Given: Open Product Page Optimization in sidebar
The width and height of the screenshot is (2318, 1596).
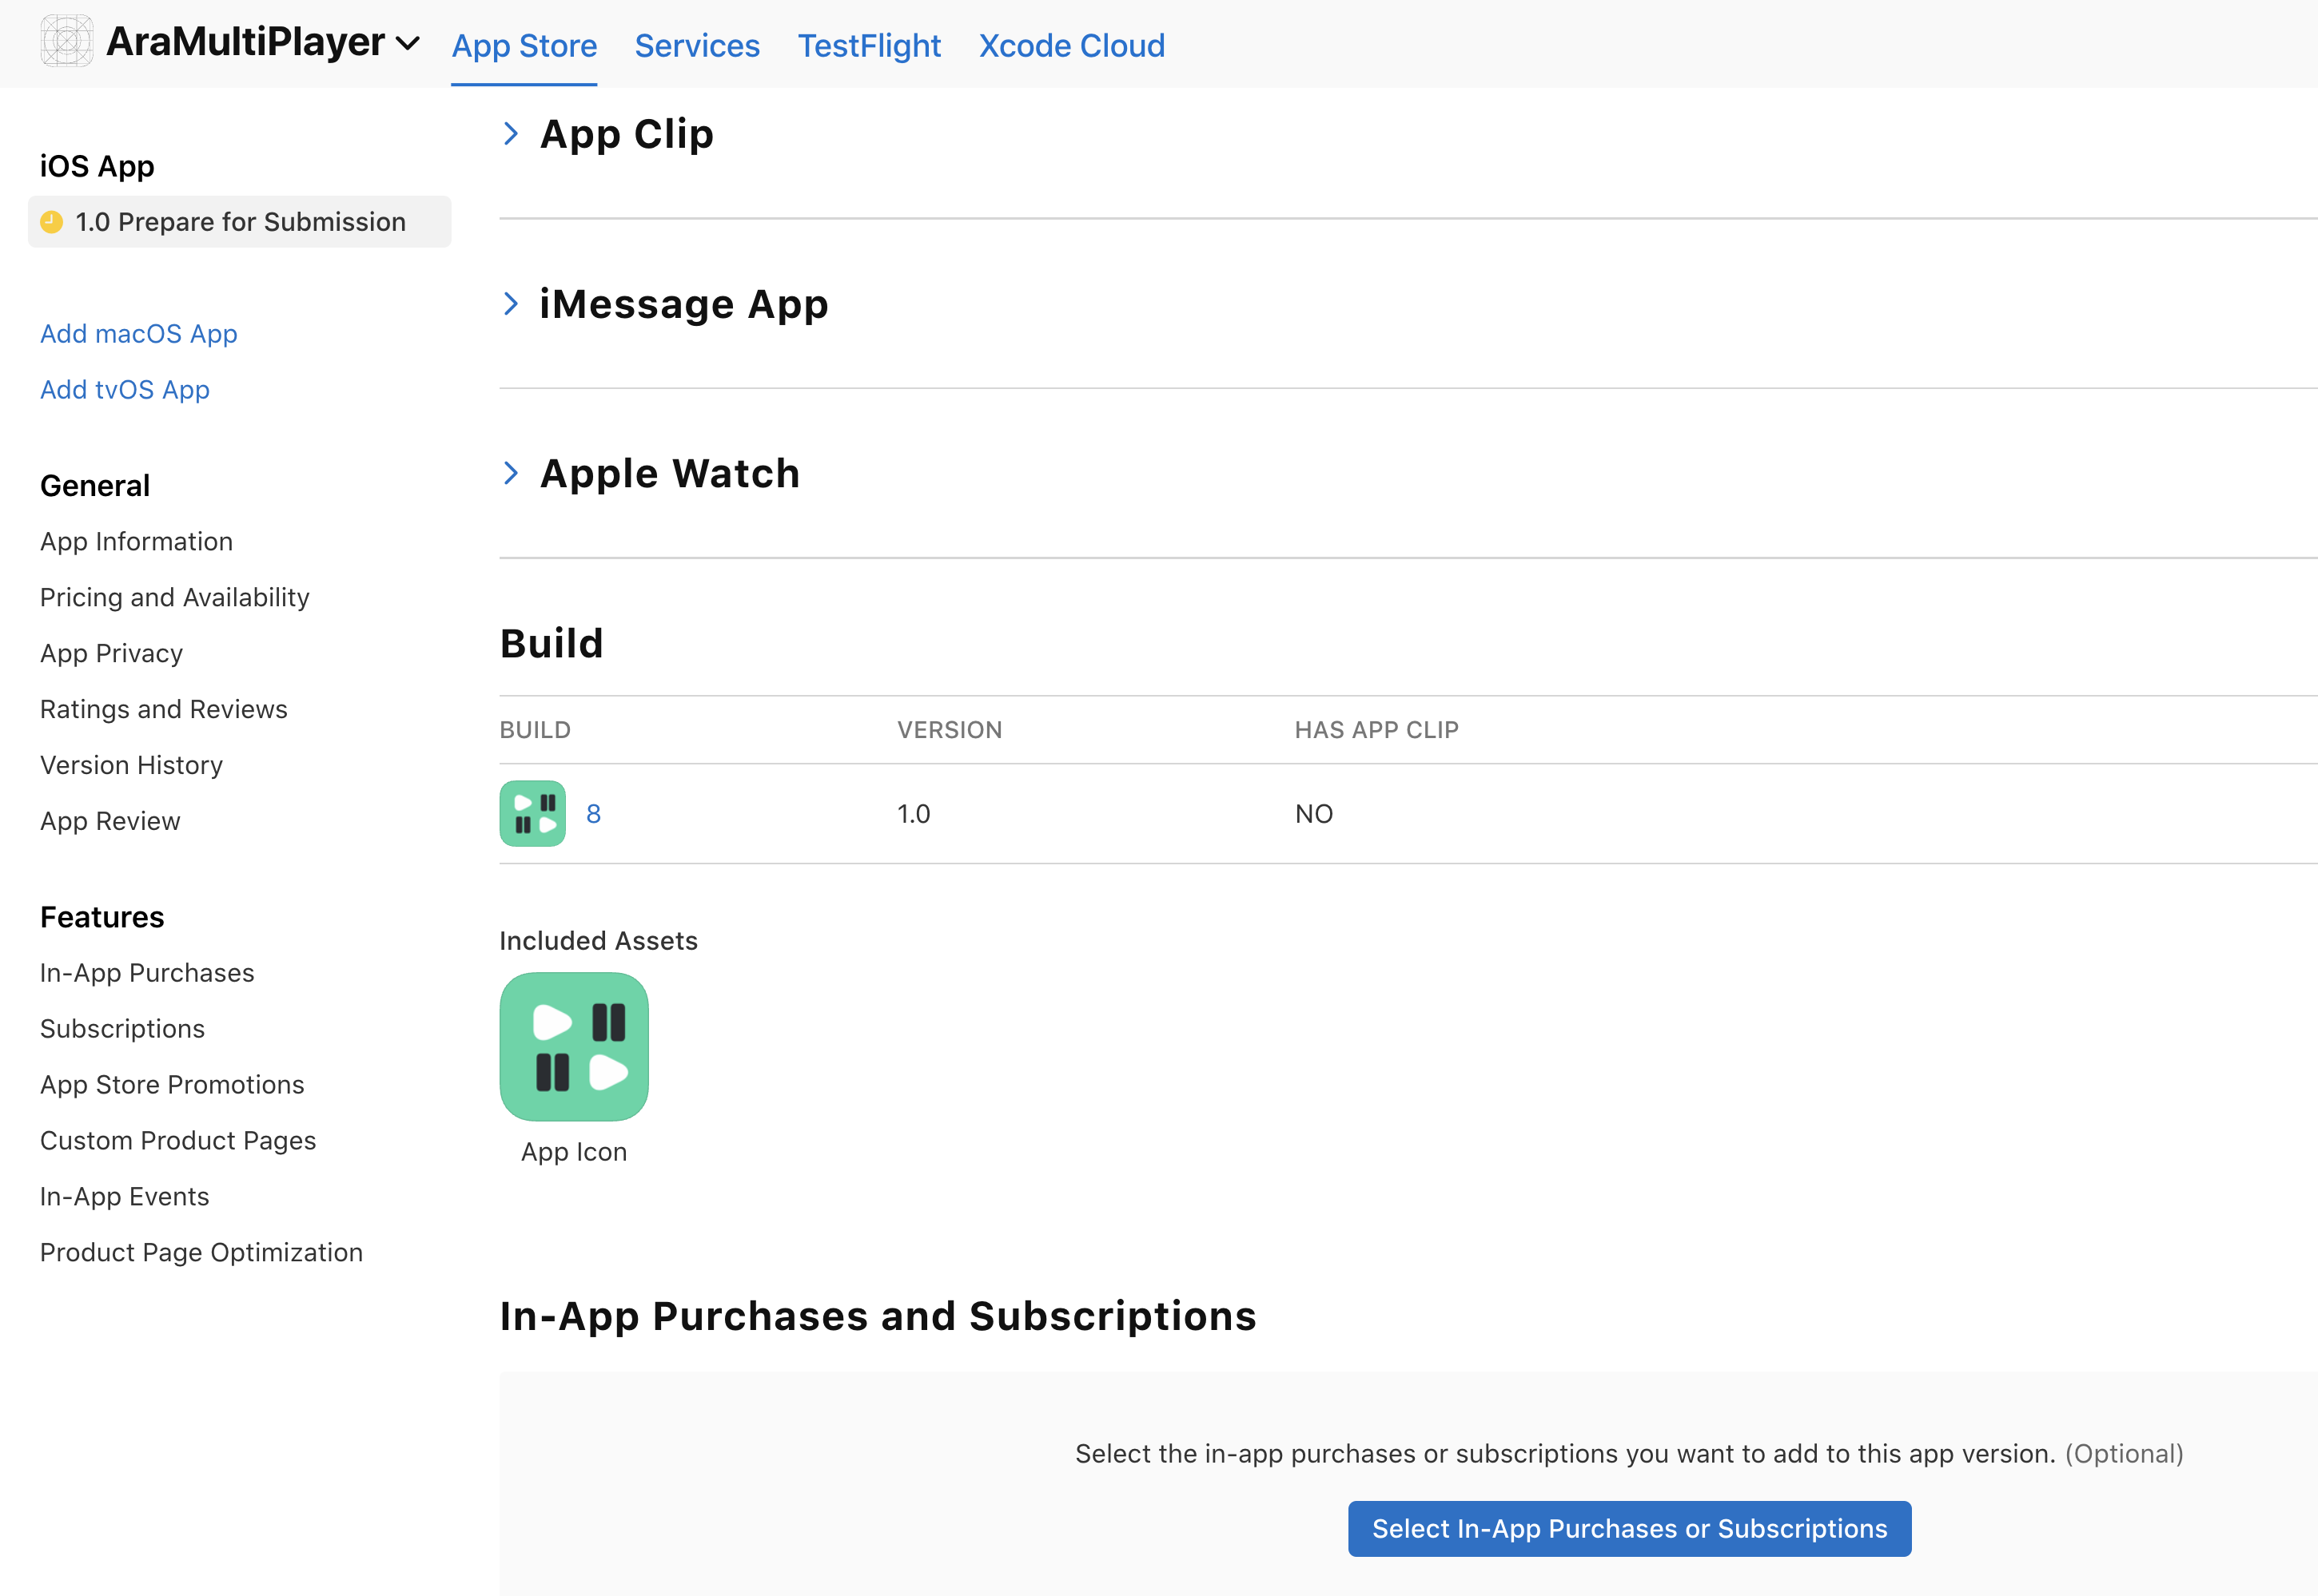Looking at the screenshot, I should click(x=201, y=1253).
